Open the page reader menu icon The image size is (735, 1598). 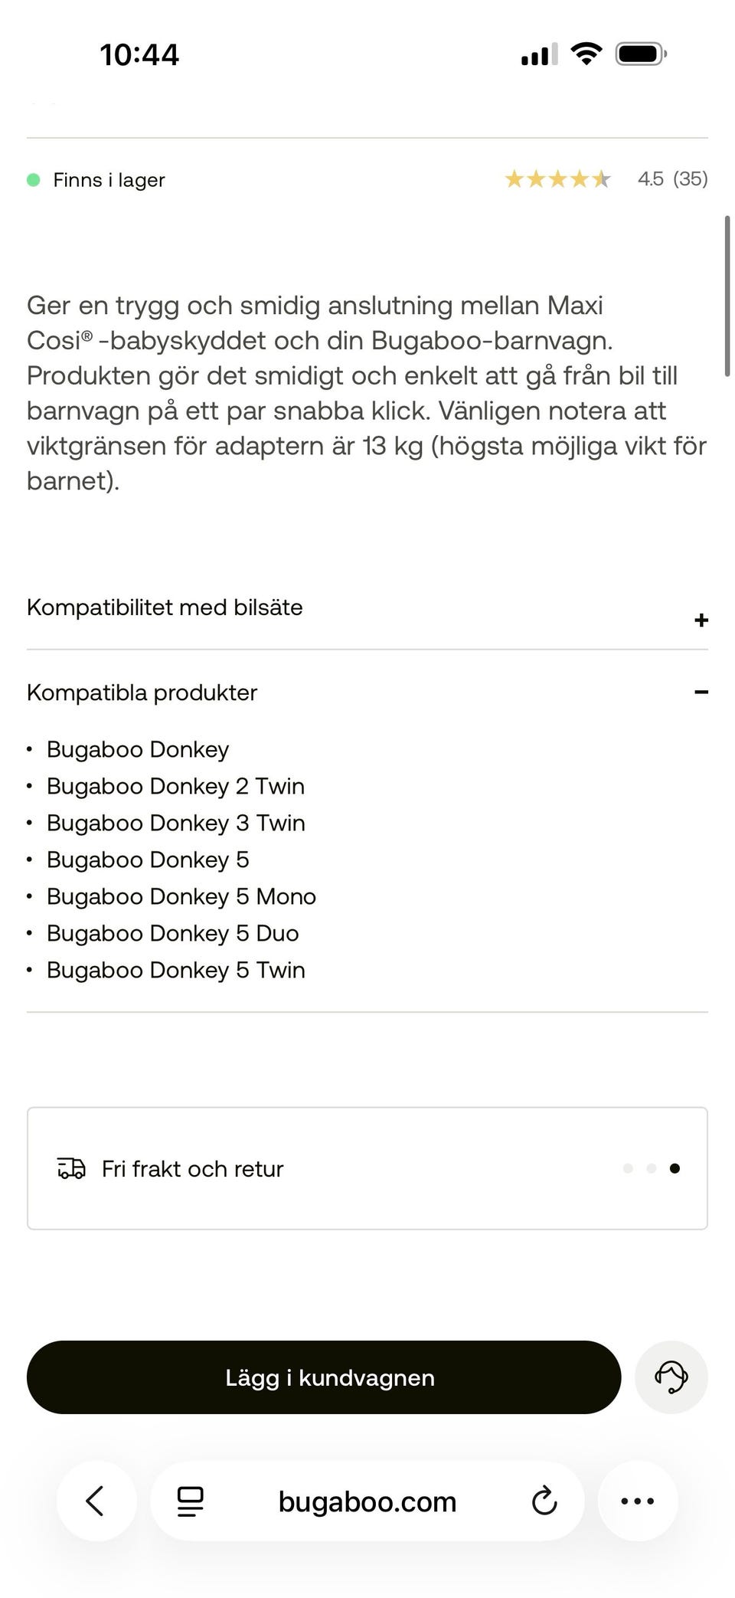pyautogui.click(x=190, y=1501)
